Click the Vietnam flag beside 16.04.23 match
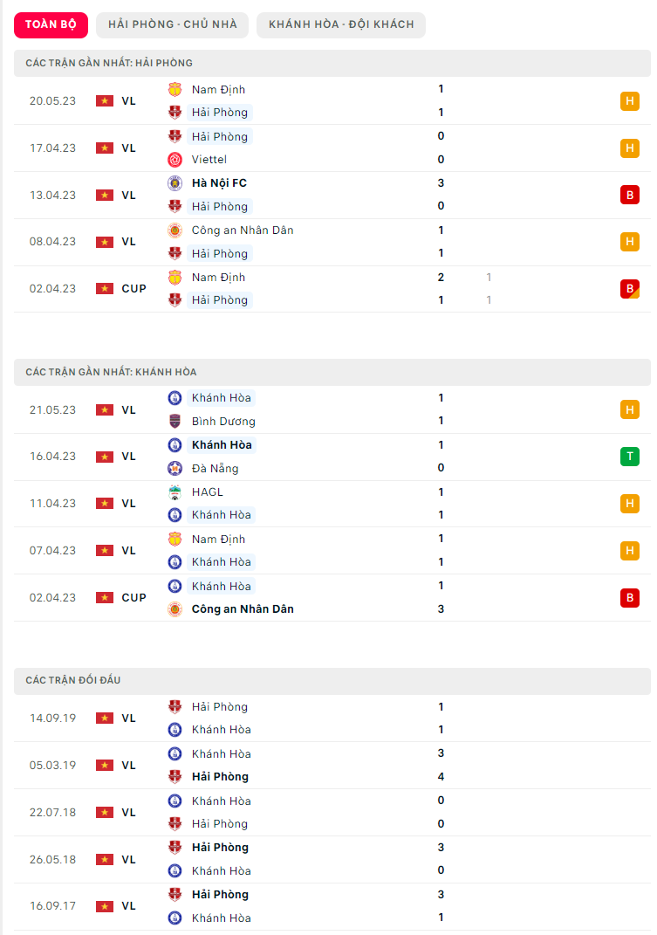Viewport: 657px width, 935px height. coord(105,457)
